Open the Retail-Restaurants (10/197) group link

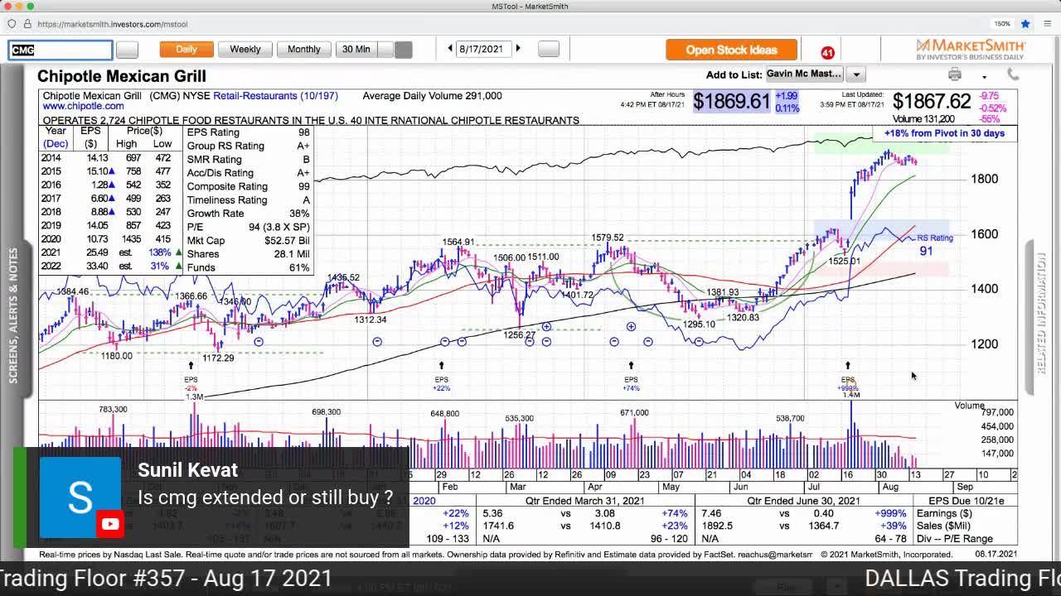pyautogui.click(x=275, y=96)
